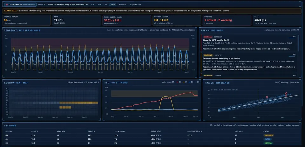Image resolution: width=305 pixels, height=147 pixels.
Task: Click the 'TREND K/DAY' column header
Action: pos(156,131)
